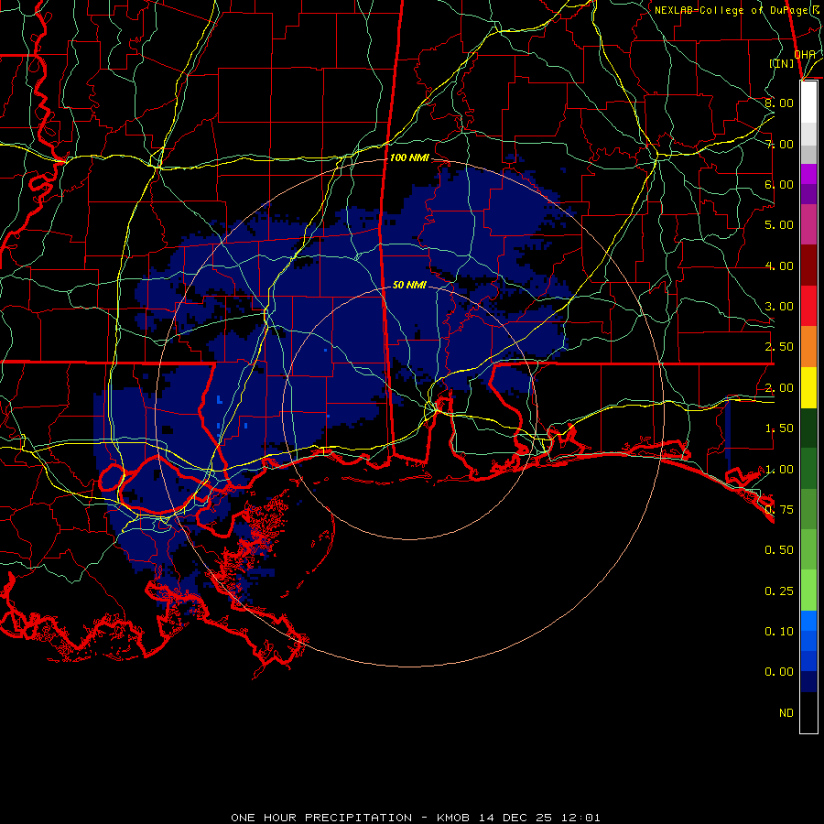Select the orange color bar segment
This screenshot has height=824, width=824.
click(x=808, y=346)
